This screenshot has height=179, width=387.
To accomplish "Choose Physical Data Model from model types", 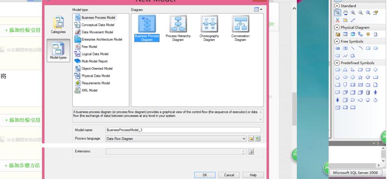I will pos(96,76).
